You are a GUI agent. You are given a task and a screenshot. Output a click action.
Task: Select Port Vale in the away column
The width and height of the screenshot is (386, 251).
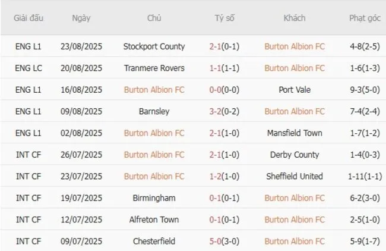click(x=295, y=90)
